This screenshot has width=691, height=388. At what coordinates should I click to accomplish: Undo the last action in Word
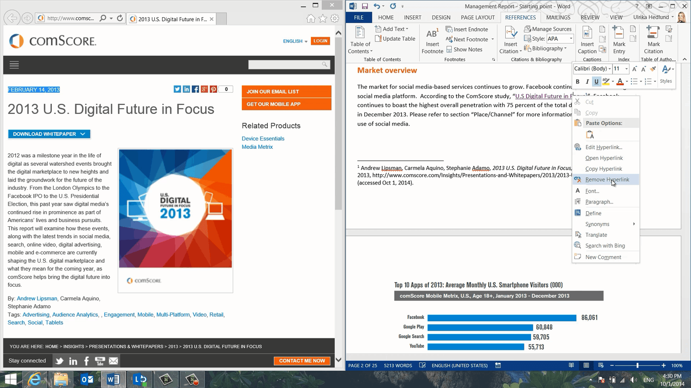[x=377, y=6]
